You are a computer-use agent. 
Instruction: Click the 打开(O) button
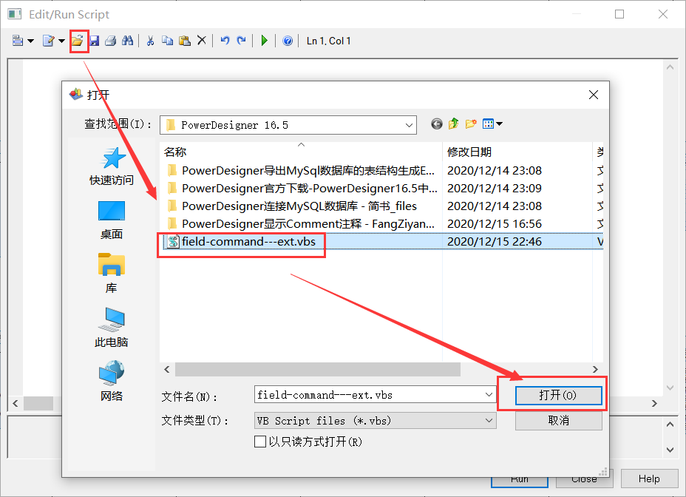pyautogui.click(x=558, y=396)
